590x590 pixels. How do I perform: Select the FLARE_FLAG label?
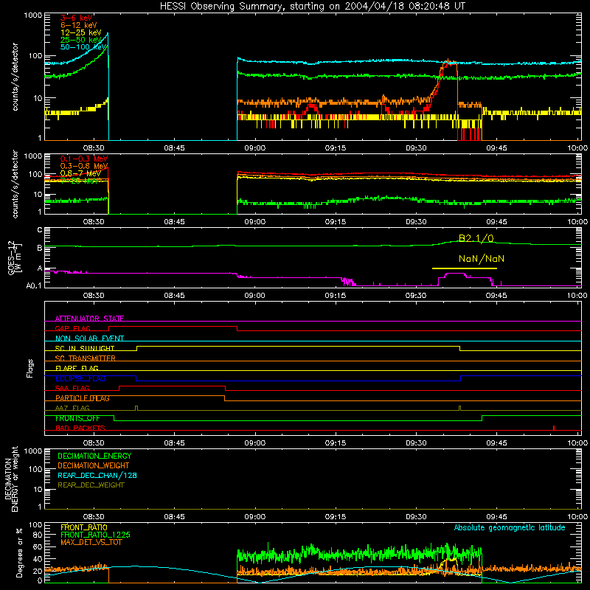(77, 368)
